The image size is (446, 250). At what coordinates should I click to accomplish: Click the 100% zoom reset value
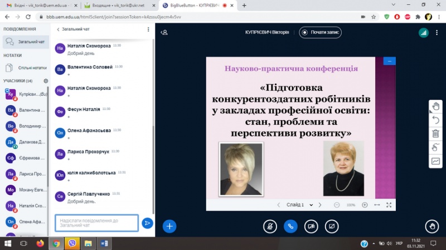click(x=351, y=205)
